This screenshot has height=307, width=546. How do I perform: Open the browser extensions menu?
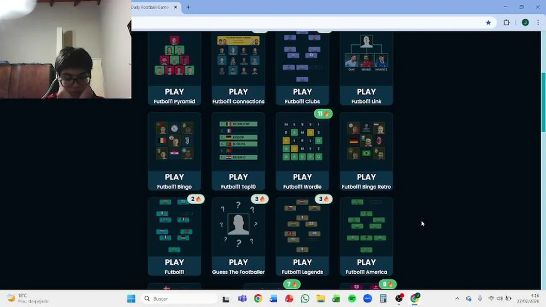507,23
